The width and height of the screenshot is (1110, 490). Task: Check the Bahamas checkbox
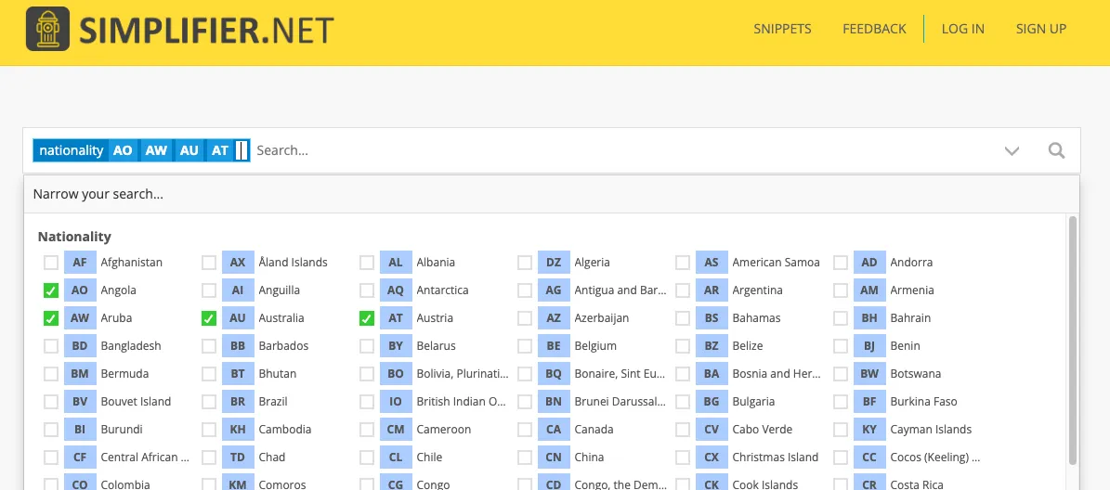[683, 318]
